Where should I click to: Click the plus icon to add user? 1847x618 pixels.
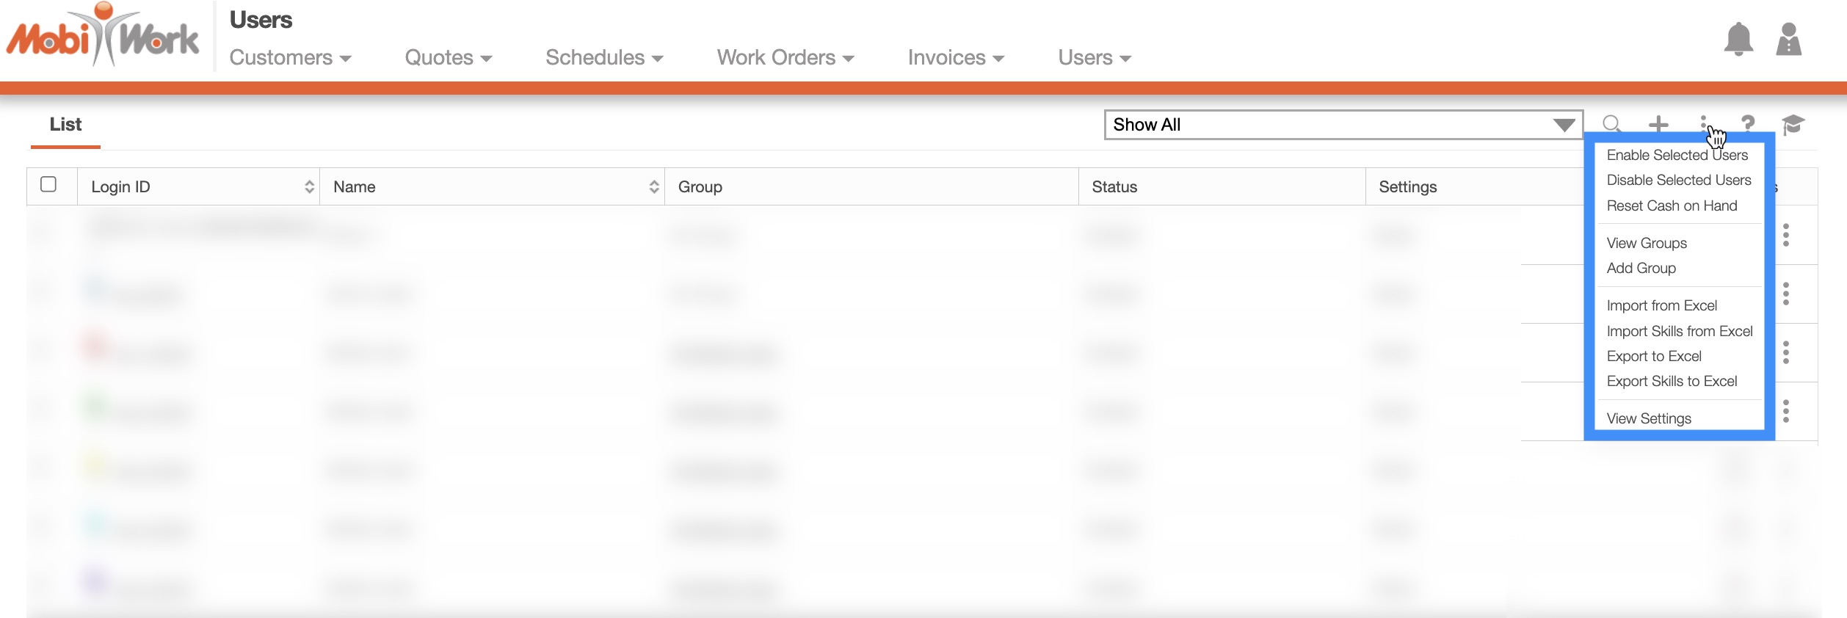[1658, 124]
